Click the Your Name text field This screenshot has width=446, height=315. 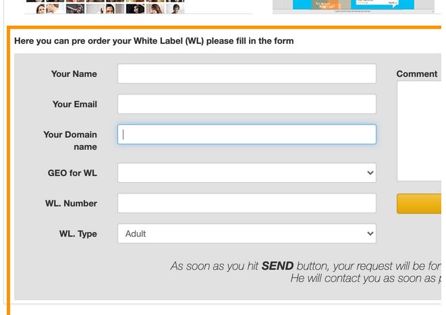click(x=246, y=74)
